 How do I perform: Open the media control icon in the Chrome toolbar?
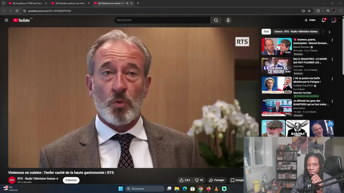point(328,11)
